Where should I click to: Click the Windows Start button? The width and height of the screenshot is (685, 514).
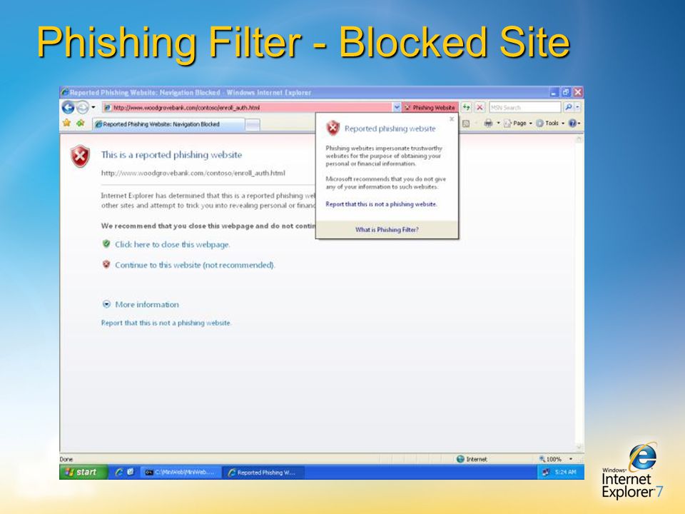83,472
